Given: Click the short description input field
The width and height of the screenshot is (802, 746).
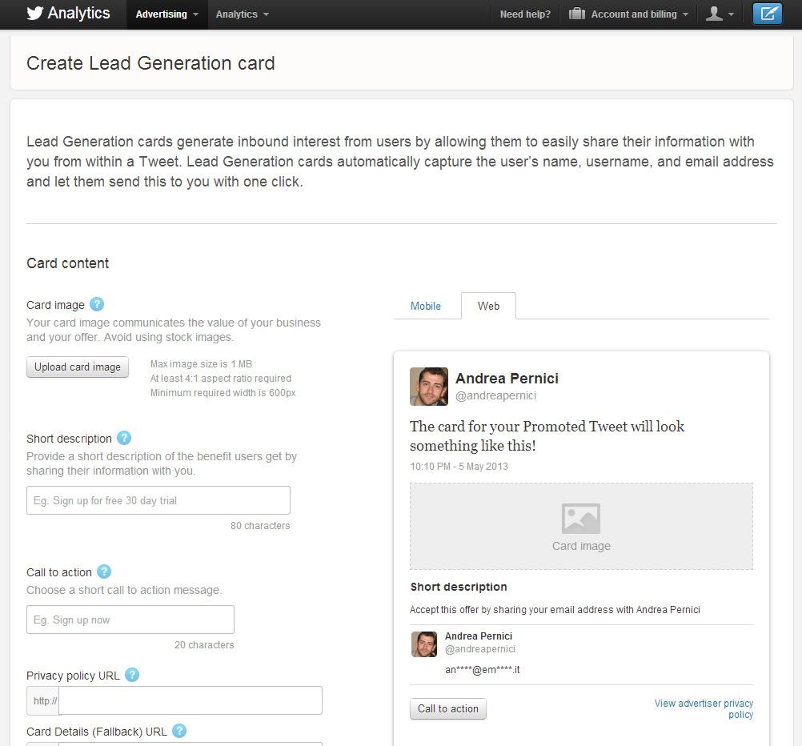Looking at the screenshot, I should click(x=158, y=499).
